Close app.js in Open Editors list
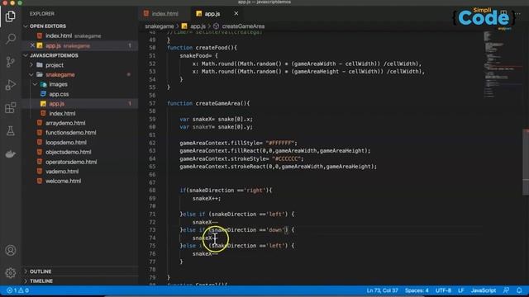Screen dimensions: 529x297 point(32,45)
